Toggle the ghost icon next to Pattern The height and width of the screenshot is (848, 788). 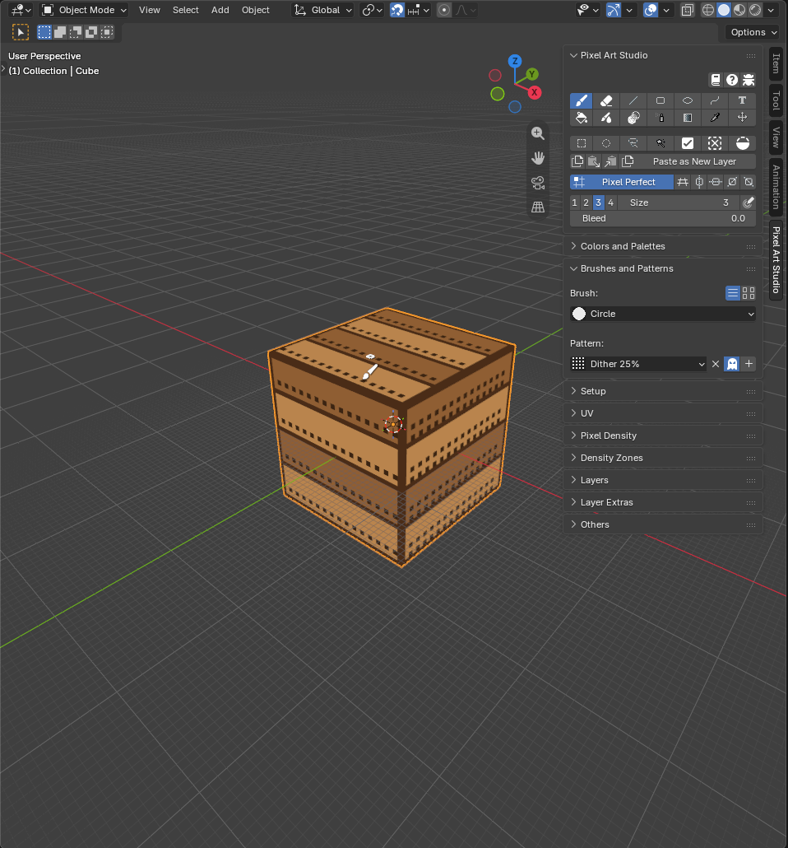(732, 364)
